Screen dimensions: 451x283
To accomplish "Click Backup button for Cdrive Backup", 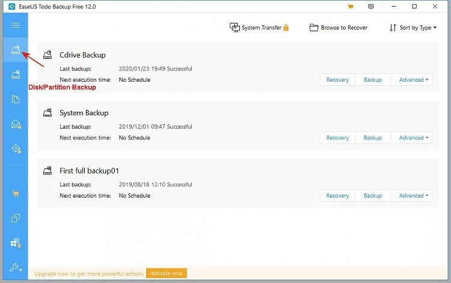I will point(373,80).
